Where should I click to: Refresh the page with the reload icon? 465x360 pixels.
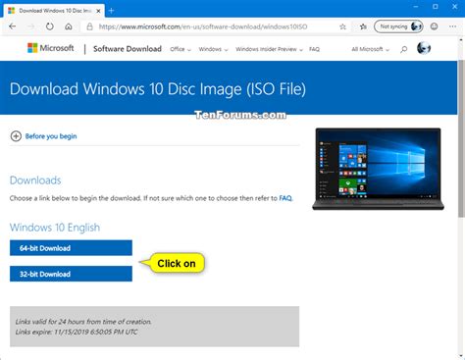pos(50,26)
